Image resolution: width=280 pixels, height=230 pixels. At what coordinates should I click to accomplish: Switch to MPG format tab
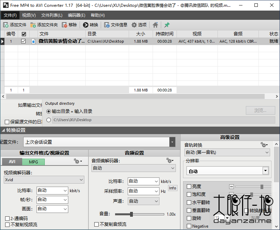click(33, 162)
